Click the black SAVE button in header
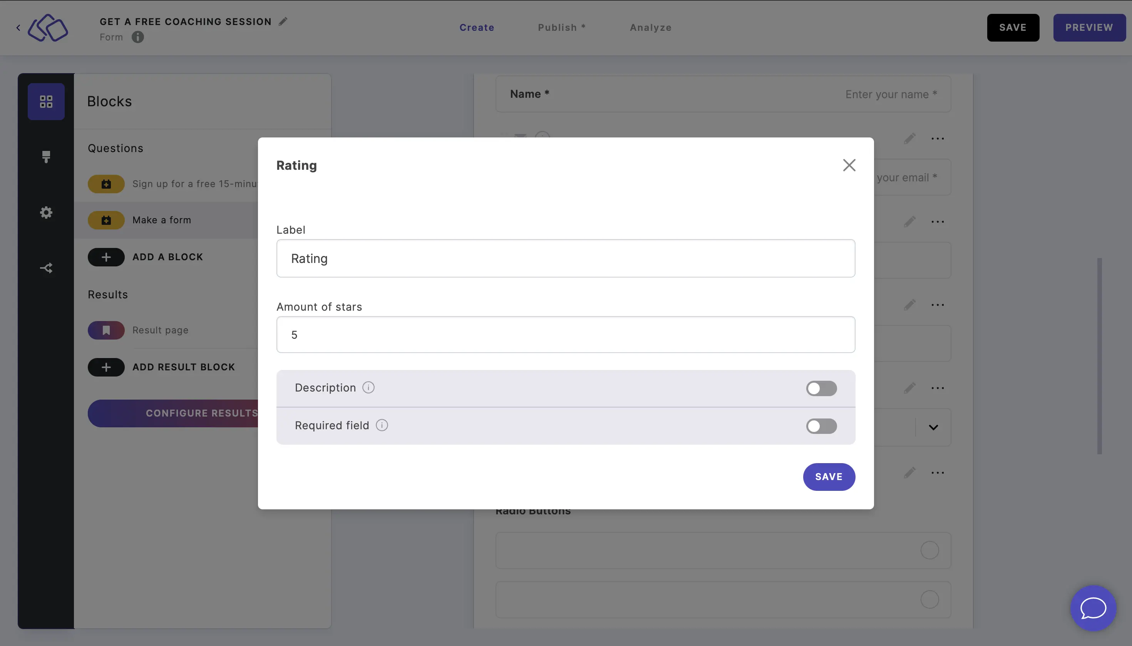Screen dimensions: 1132x646 [1013, 27]
